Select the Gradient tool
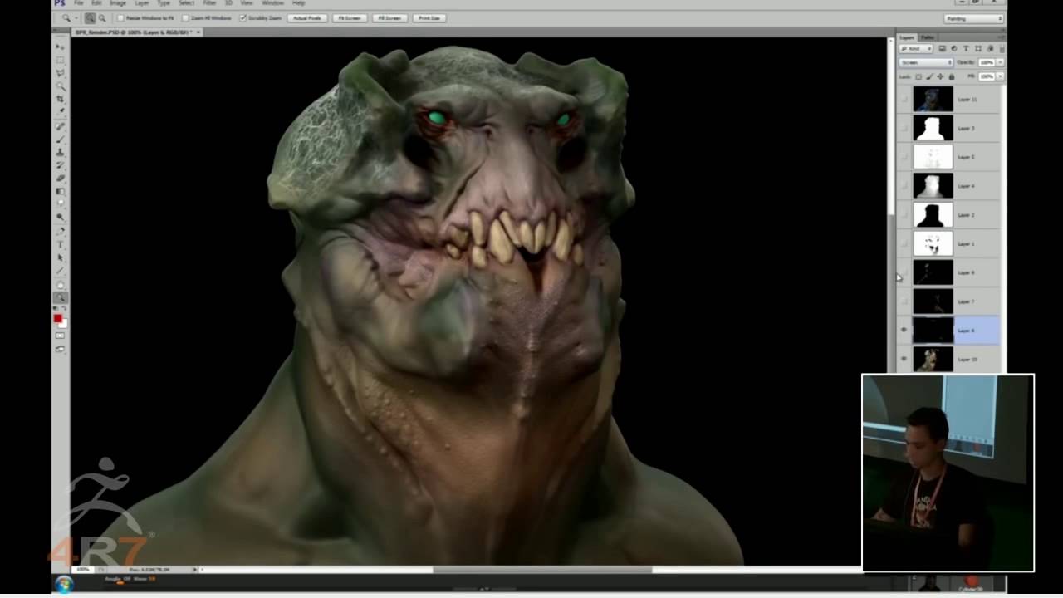Screen dimensions: 1063x598 (61, 191)
